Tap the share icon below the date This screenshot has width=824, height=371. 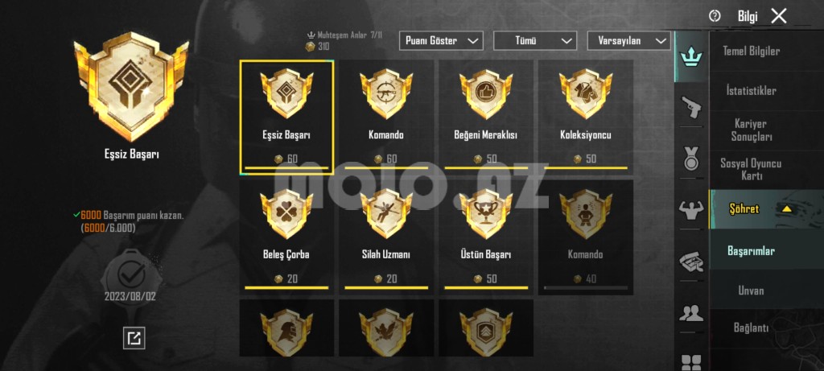[134, 338]
